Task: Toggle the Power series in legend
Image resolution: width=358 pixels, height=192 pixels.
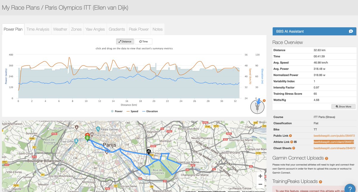Action: click(117, 111)
